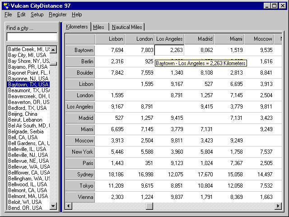Switch to the Miles tab
289x217 pixels.
click(x=99, y=27)
